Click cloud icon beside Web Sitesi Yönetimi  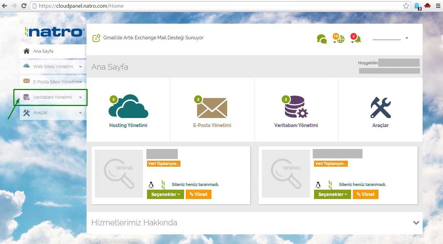[x=26, y=66]
